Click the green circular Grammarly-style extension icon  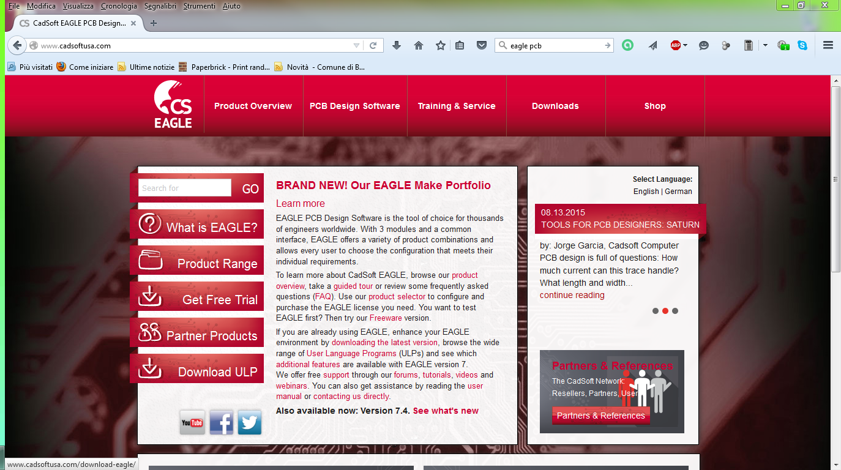627,45
